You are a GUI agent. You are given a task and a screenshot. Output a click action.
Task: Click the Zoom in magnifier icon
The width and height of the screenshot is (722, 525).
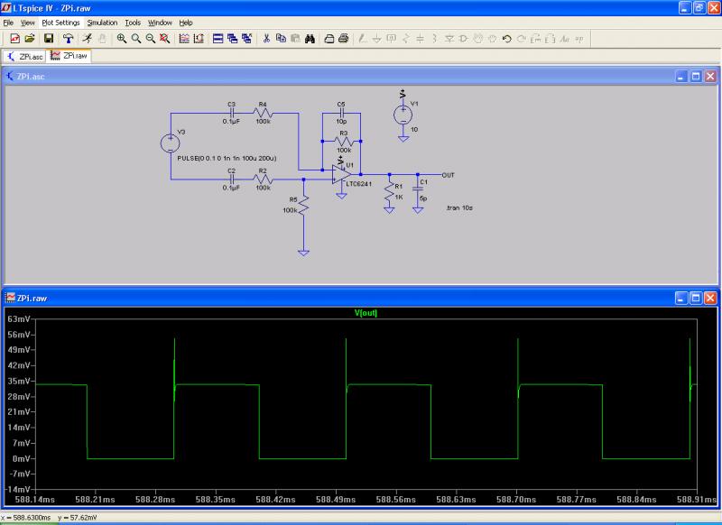(x=121, y=39)
